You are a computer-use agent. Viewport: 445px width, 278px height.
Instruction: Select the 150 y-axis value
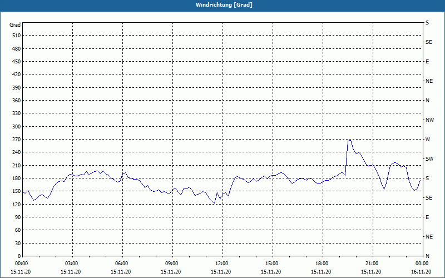pyautogui.click(x=17, y=191)
